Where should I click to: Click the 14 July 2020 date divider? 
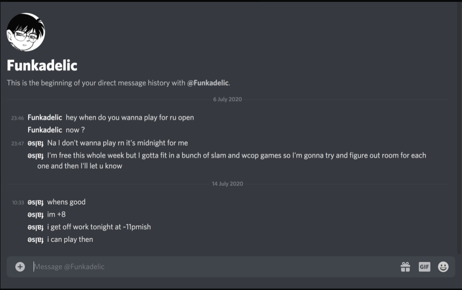coord(227,184)
